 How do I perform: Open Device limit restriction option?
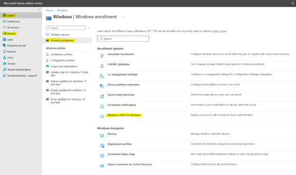pos(121,95)
